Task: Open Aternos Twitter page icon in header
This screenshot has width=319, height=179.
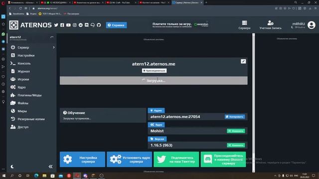Action: pyautogui.click(x=56, y=25)
